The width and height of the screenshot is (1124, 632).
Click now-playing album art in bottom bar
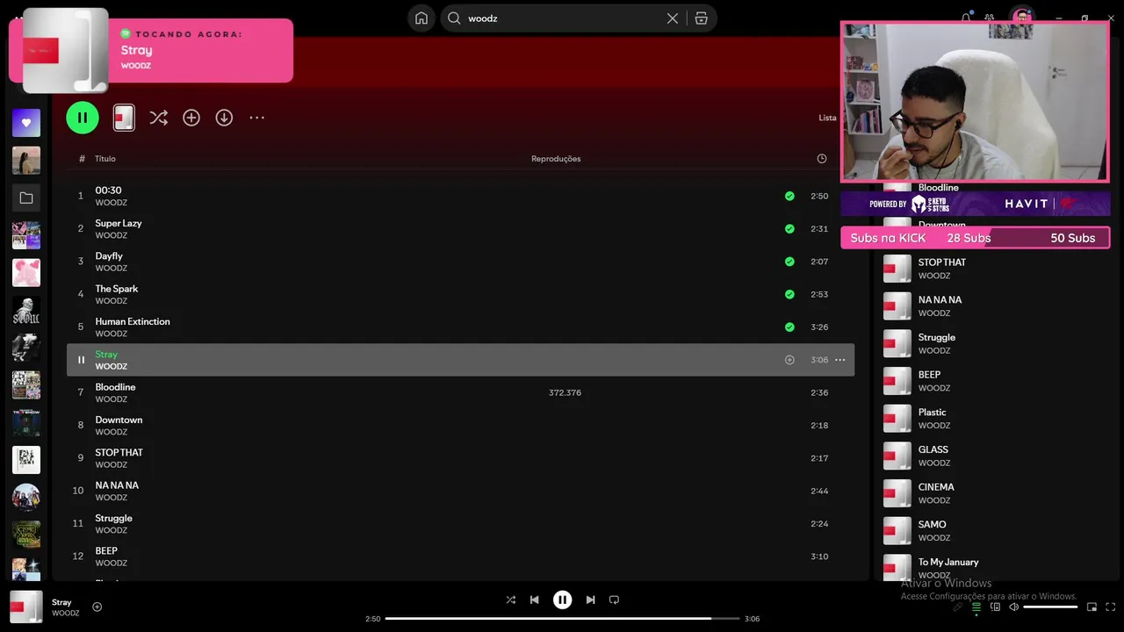pos(26,607)
